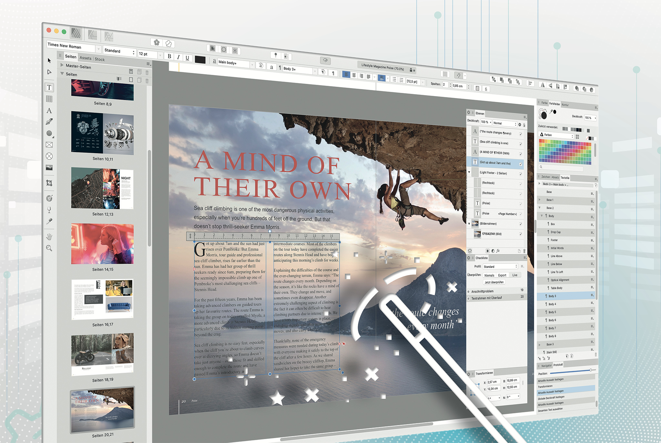Expand the Master-Seiten section
Viewport: 661px width, 443px height.
(x=62, y=65)
